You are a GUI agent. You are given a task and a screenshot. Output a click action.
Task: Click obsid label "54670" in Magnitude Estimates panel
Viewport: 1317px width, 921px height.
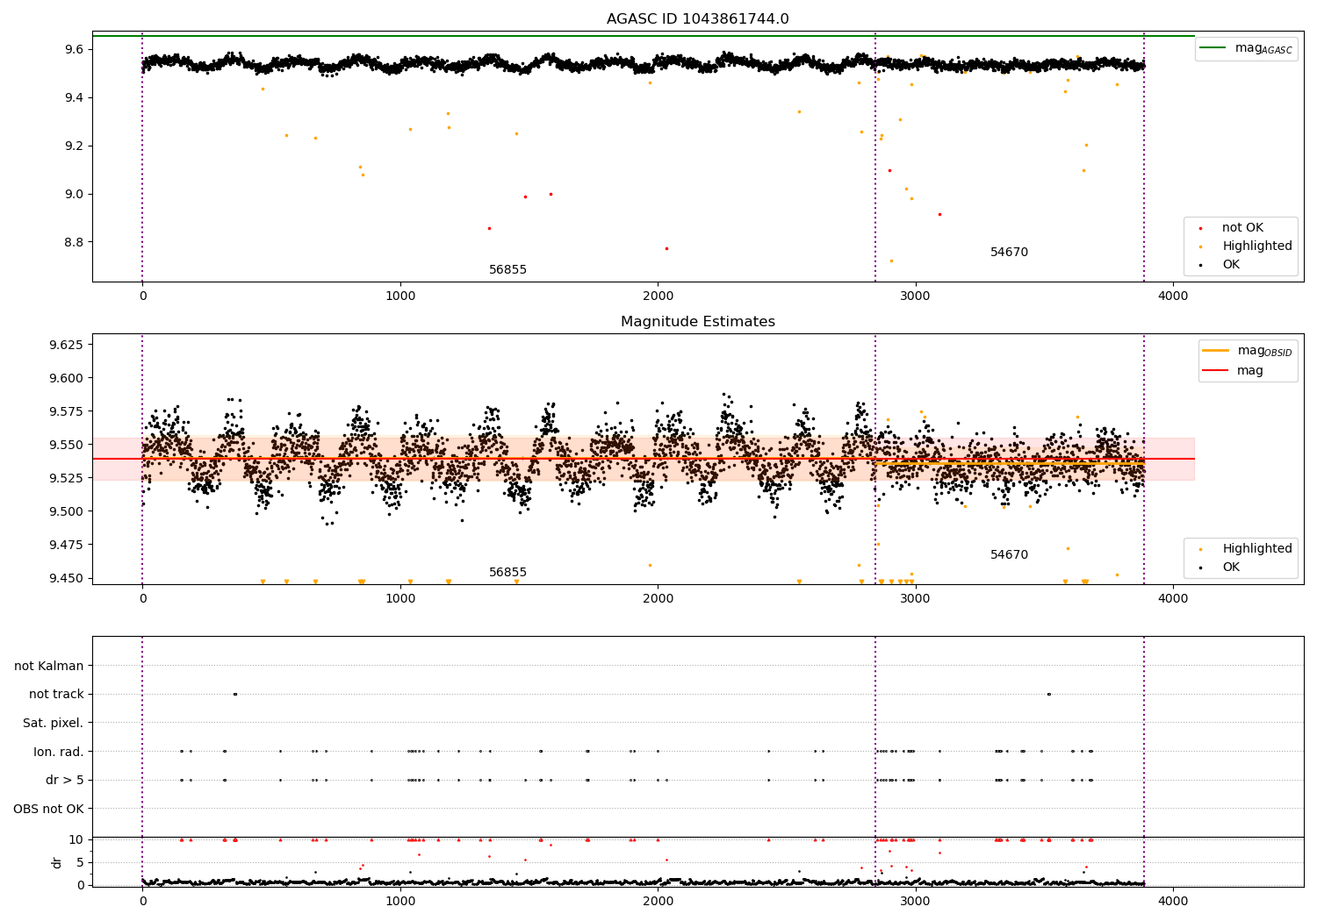[x=1009, y=555]
